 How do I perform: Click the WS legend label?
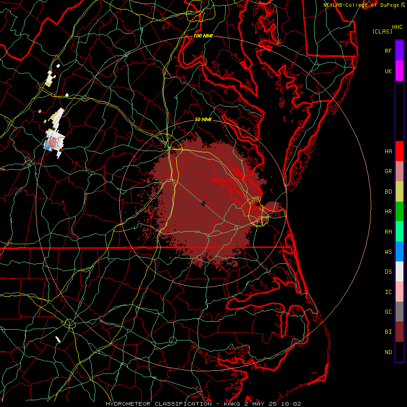388,252
